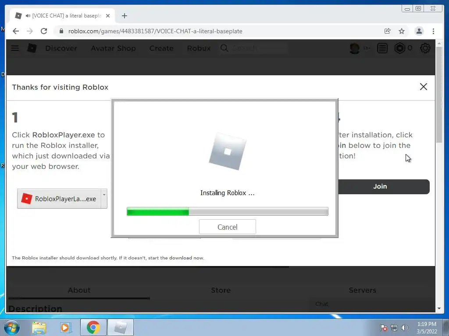Open the Windows Start menu

tap(12, 327)
